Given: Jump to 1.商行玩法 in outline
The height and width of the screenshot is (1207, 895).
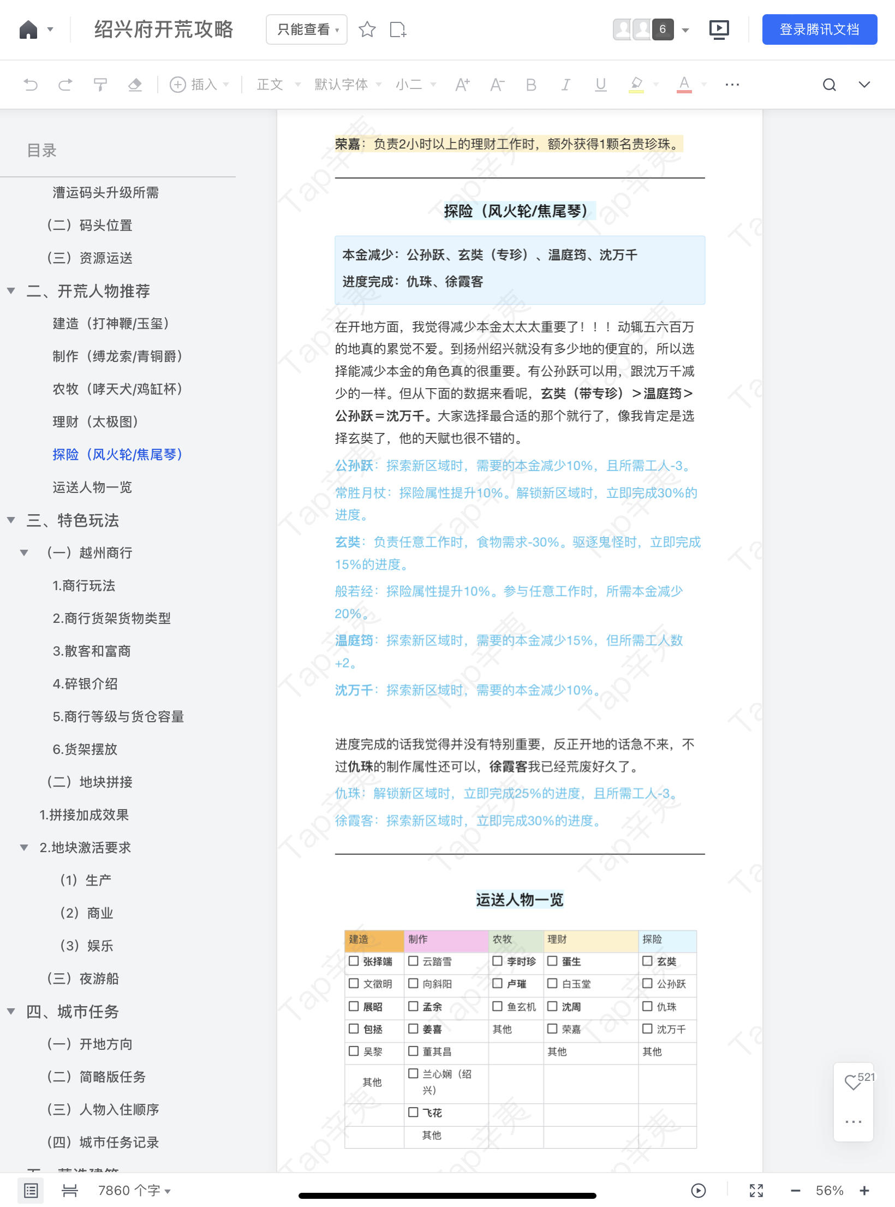Looking at the screenshot, I should [x=84, y=586].
